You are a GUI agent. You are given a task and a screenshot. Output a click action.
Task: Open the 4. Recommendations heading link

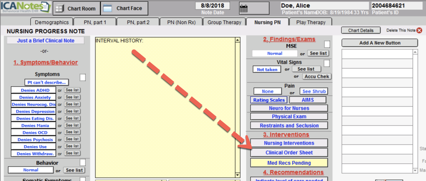pos(293,172)
